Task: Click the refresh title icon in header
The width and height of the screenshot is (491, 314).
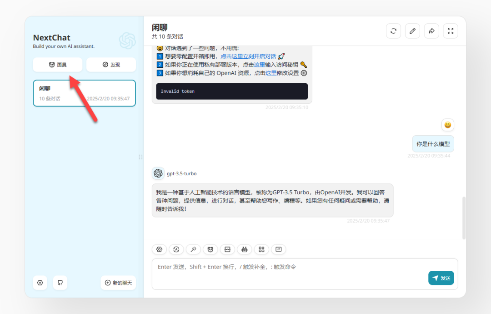Action: 394,31
